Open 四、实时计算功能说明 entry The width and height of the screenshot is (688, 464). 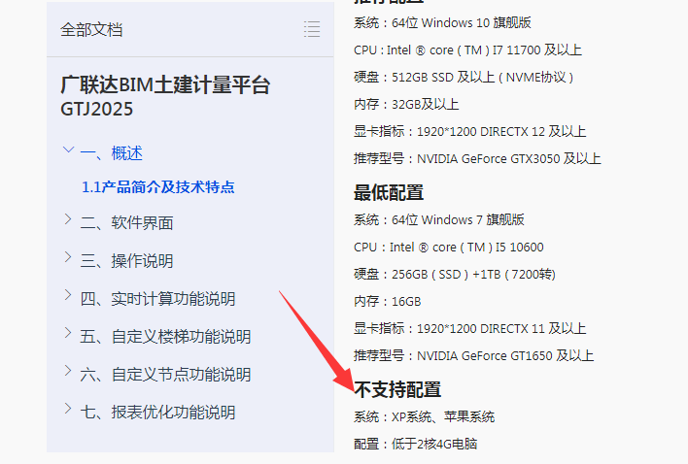(158, 299)
